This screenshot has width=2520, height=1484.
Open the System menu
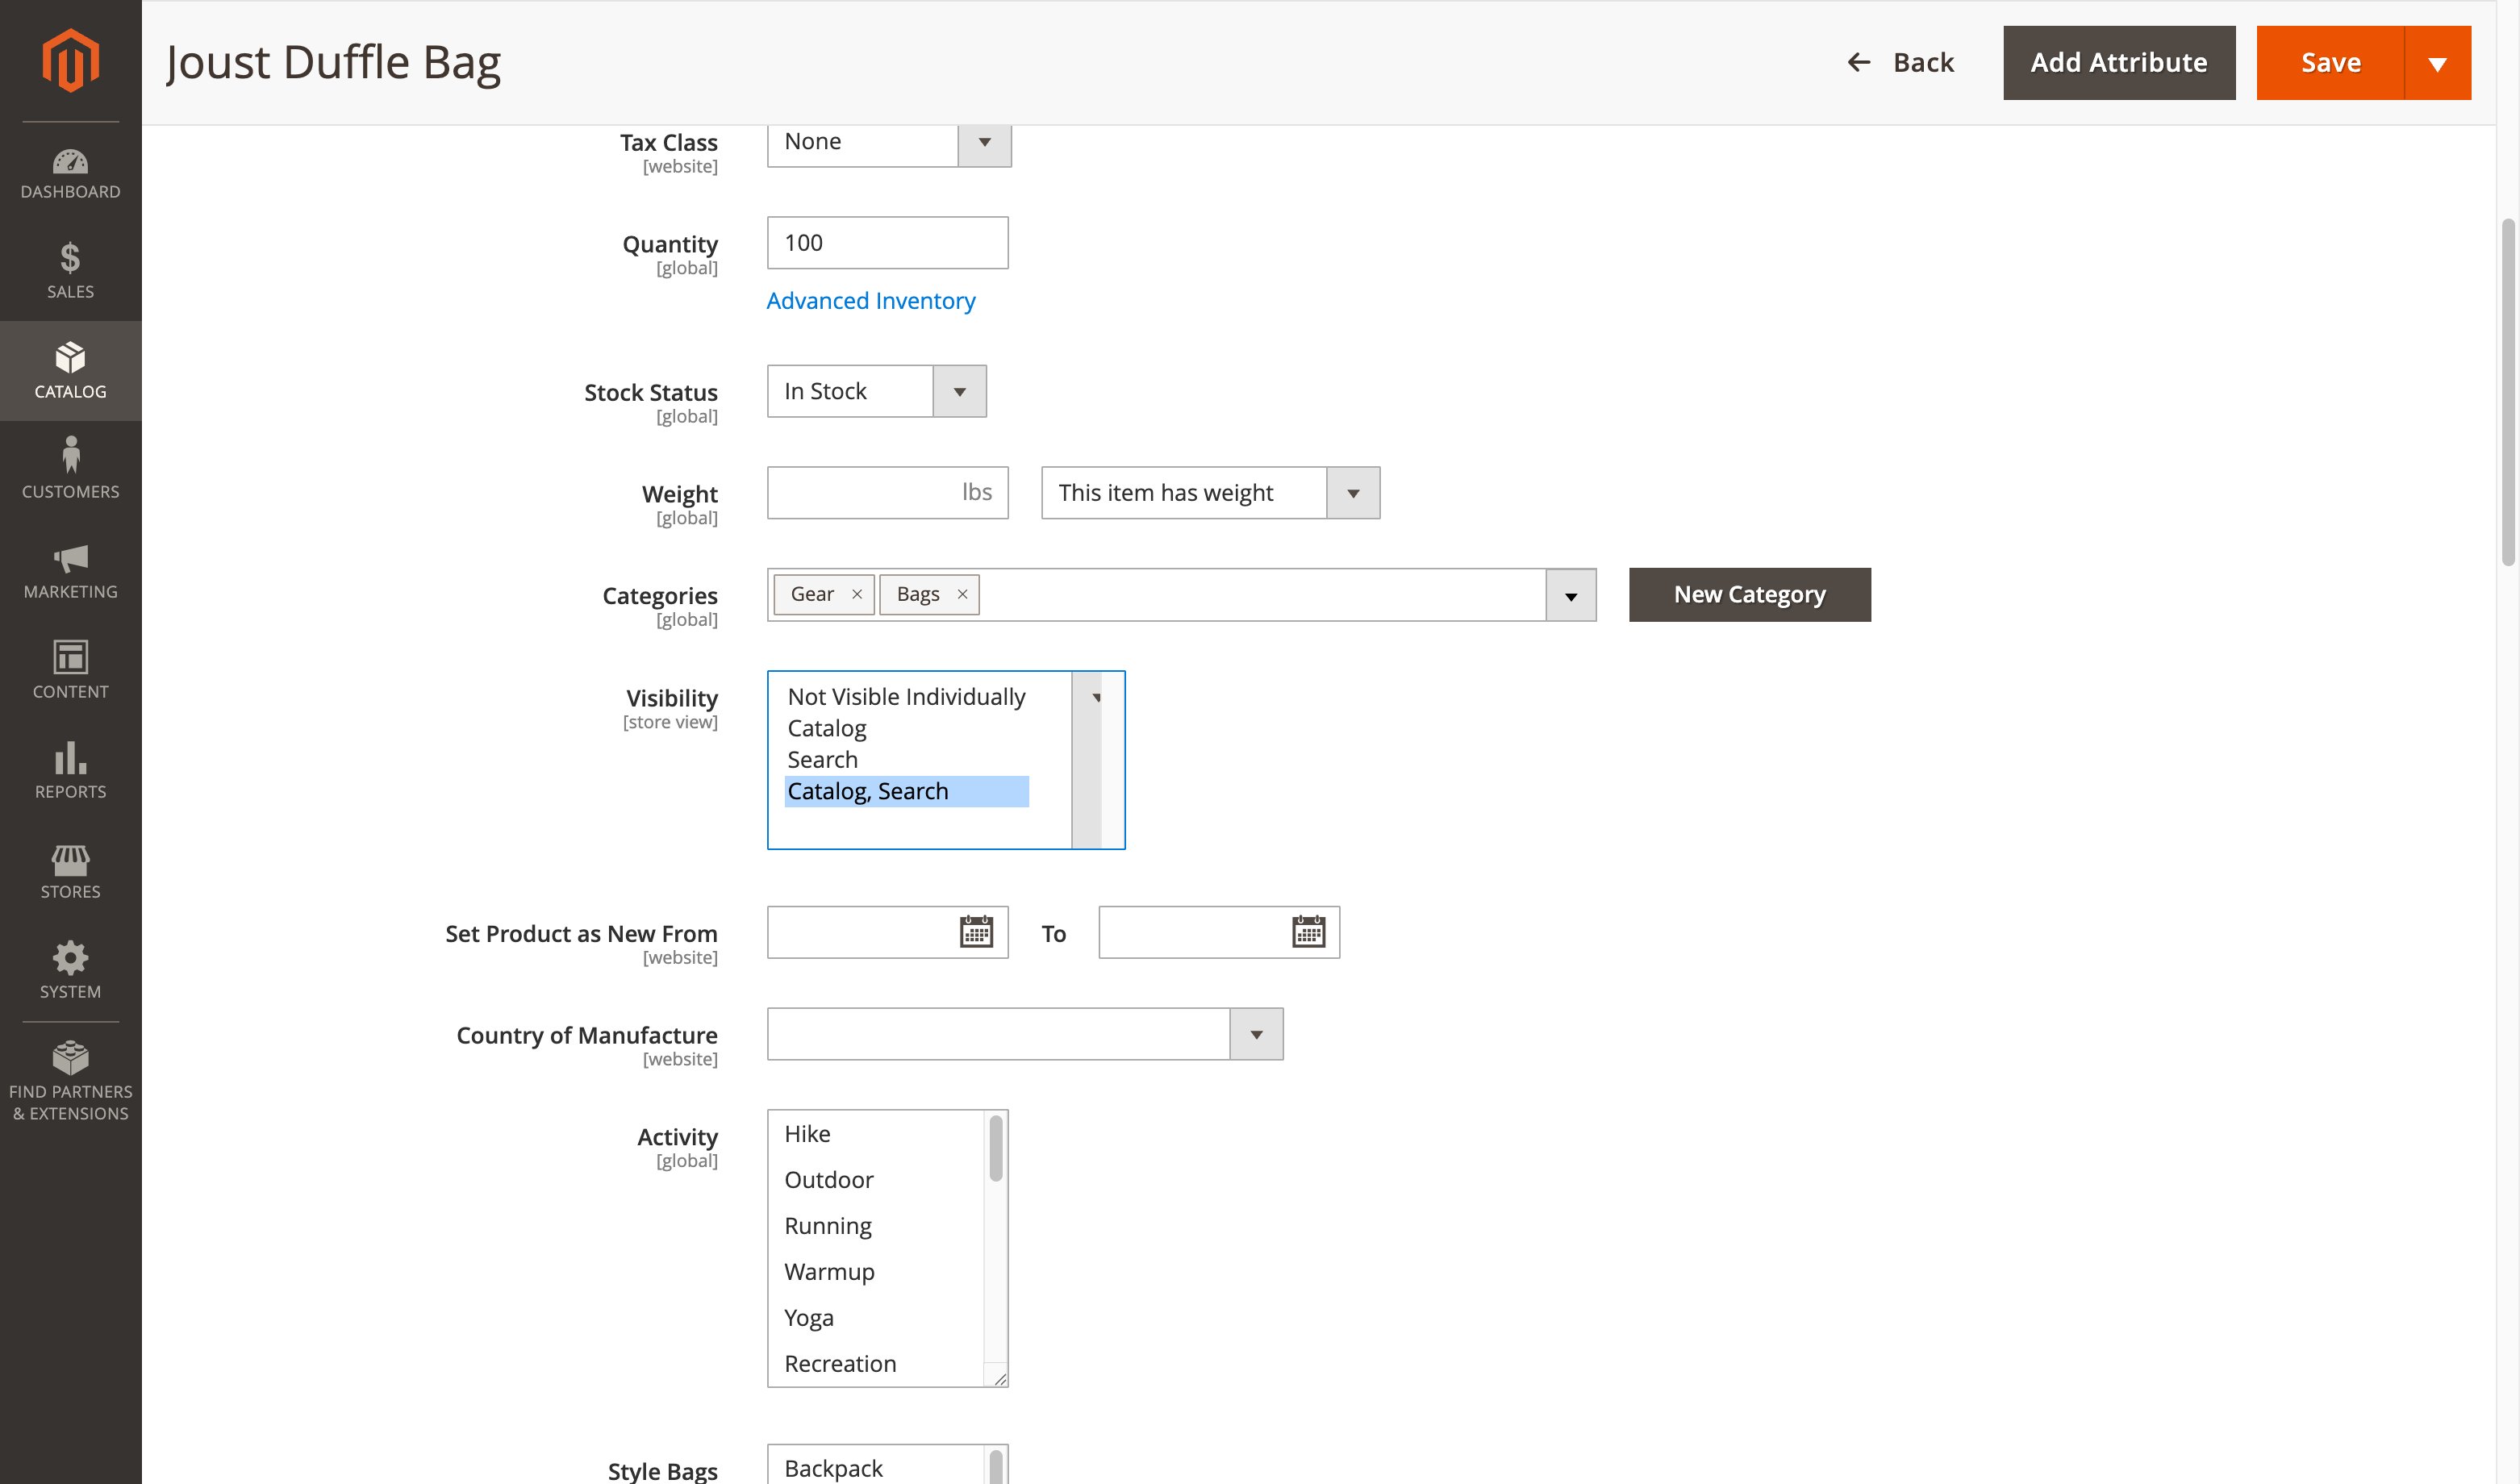pyautogui.click(x=70, y=971)
